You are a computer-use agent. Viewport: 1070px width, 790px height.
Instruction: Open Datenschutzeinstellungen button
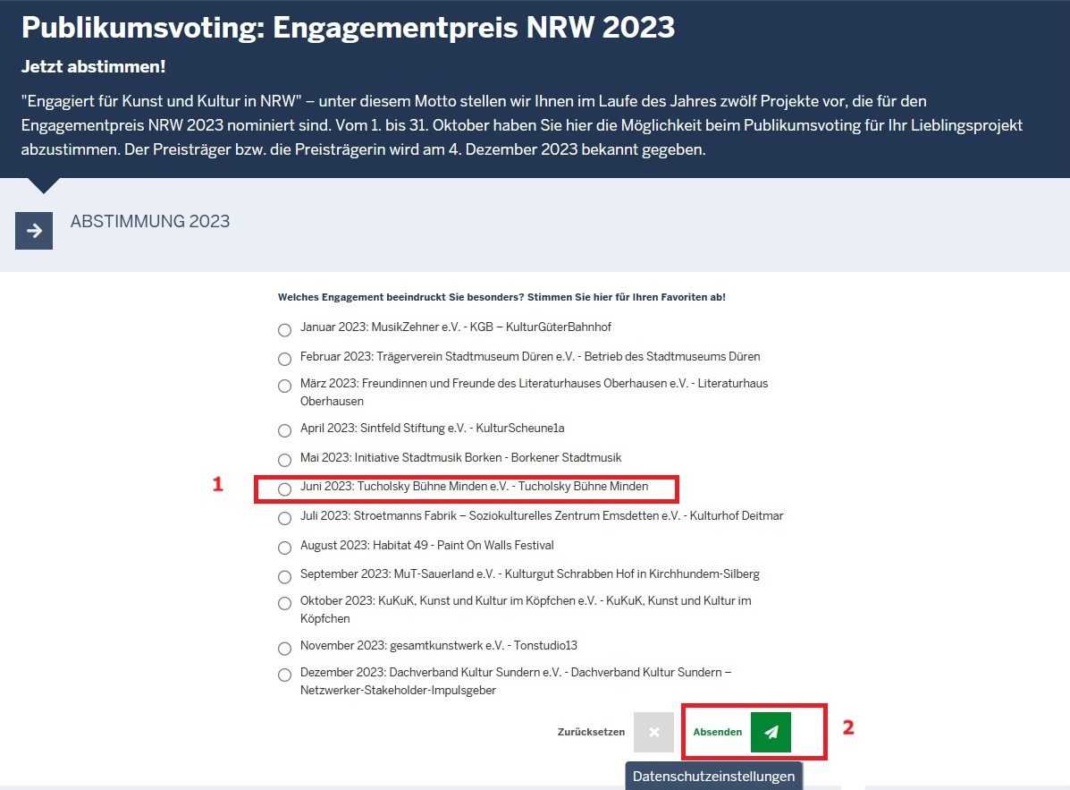point(714,777)
